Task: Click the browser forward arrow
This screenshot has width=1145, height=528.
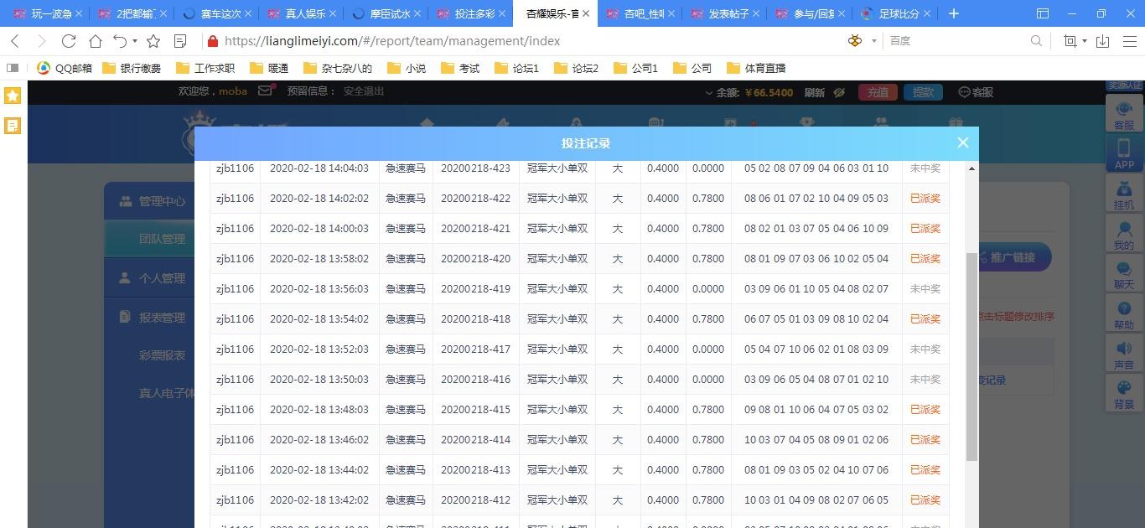Action: [x=41, y=41]
